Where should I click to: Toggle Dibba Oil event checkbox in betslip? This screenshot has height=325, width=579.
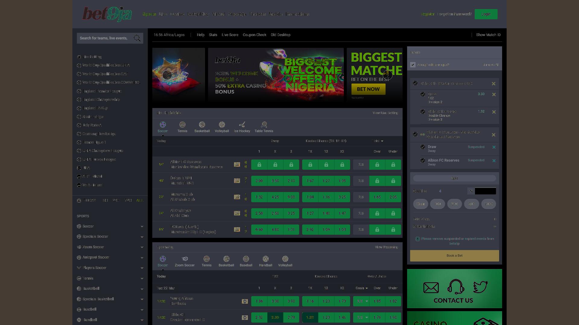point(415,83)
